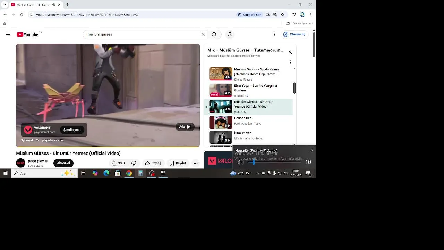Open the YouTube hamburger guide menu
The width and height of the screenshot is (444, 250).
point(8,34)
